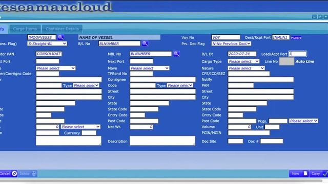Click the Currency input field

[x=89, y=133]
